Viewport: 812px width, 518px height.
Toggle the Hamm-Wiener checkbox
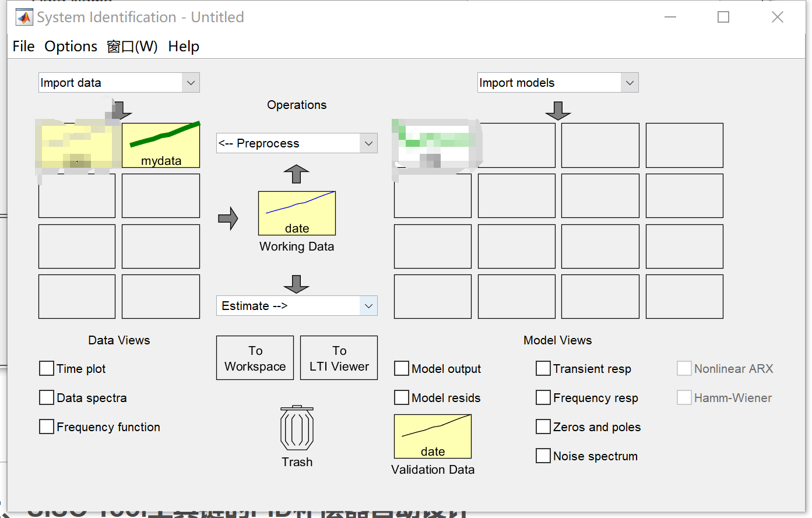click(x=684, y=397)
